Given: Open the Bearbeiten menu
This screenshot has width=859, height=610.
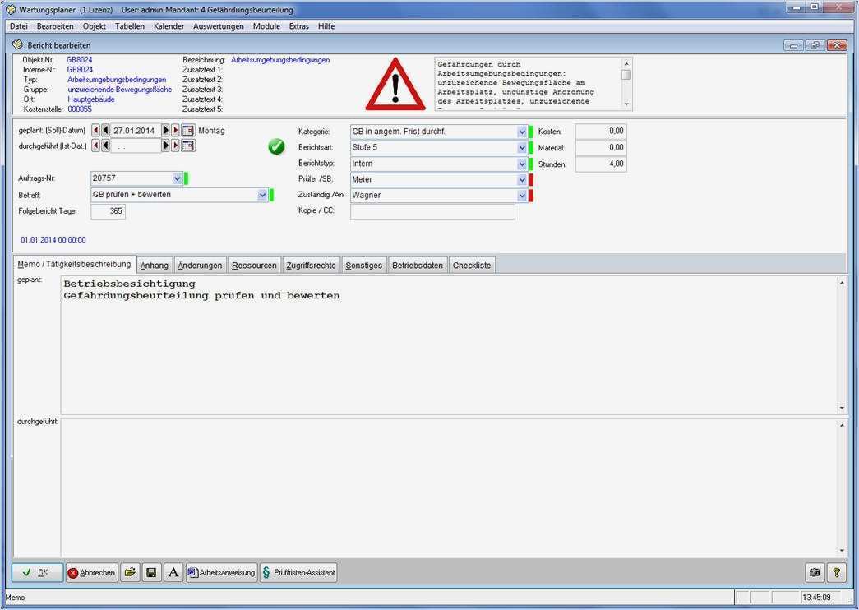Looking at the screenshot, I should (55, 25).
